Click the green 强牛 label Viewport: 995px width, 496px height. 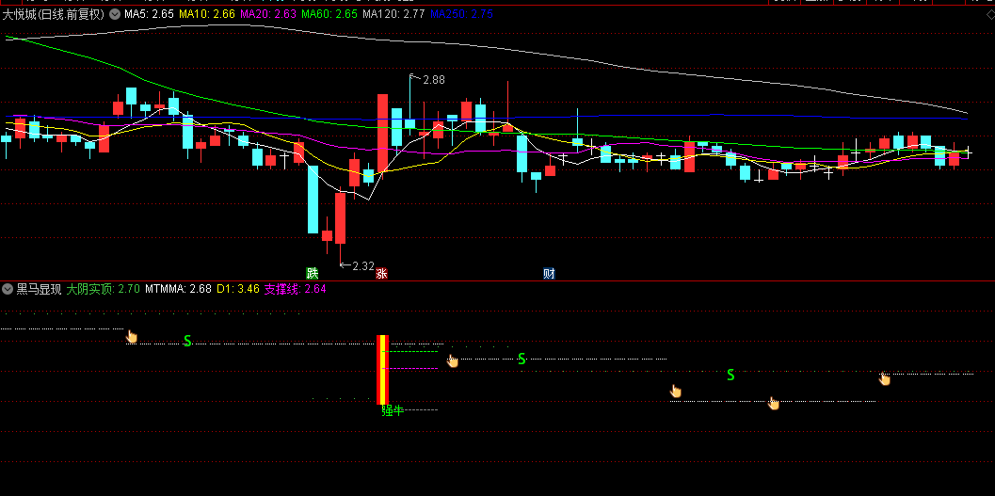click(393, 410)
